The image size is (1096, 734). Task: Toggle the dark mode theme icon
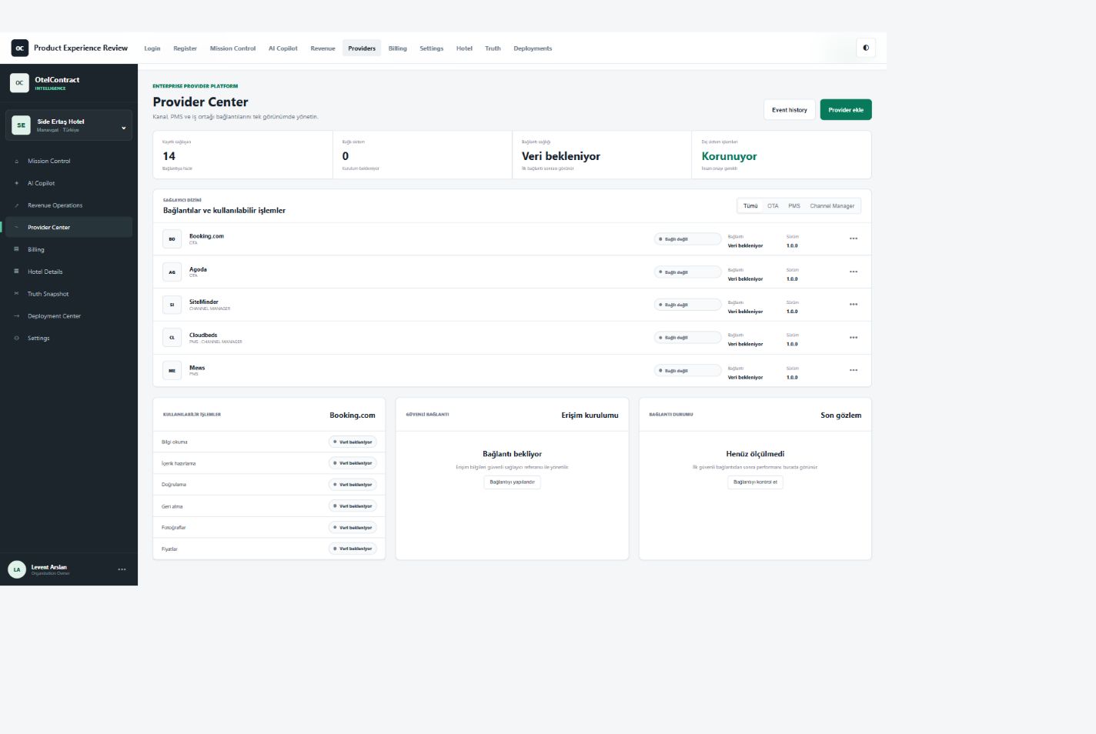click(866, 48)
